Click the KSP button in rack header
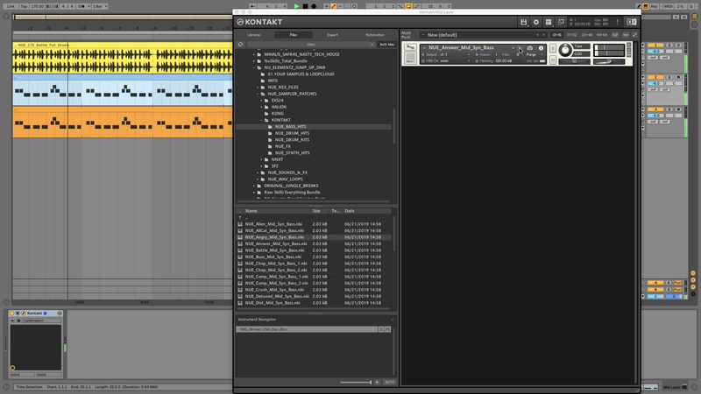The image size is (701, 394). click(615, 35)
